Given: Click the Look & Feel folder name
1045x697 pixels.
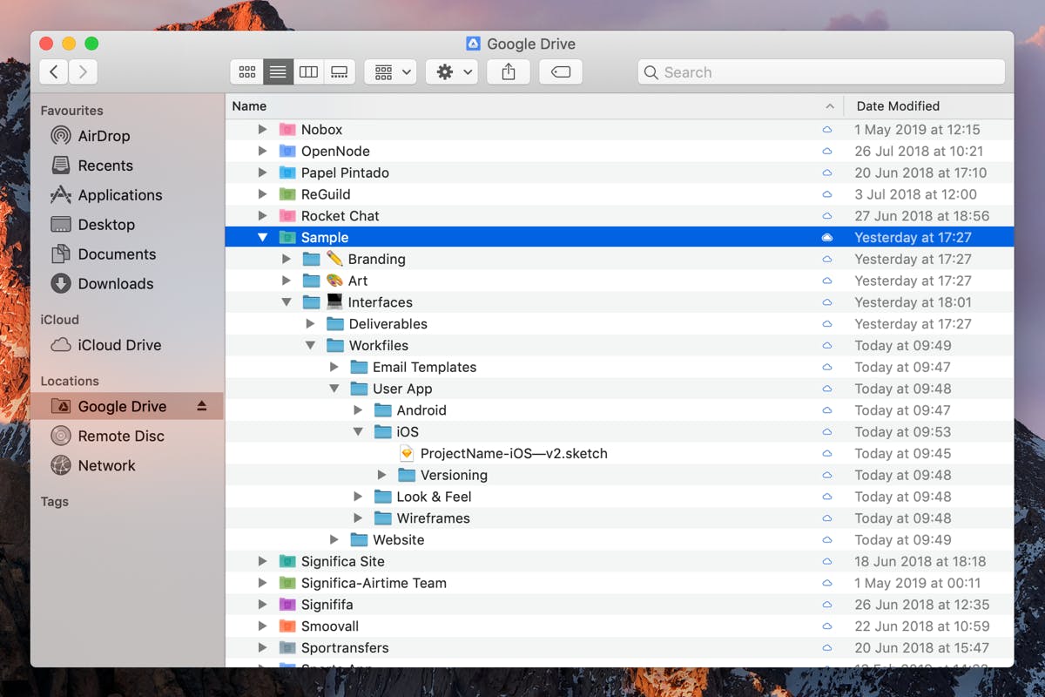Looking at the screenshot, I should pyautogui.click(x=435, y=497).
